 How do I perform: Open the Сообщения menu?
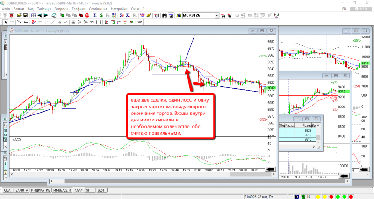click(98, 9)
